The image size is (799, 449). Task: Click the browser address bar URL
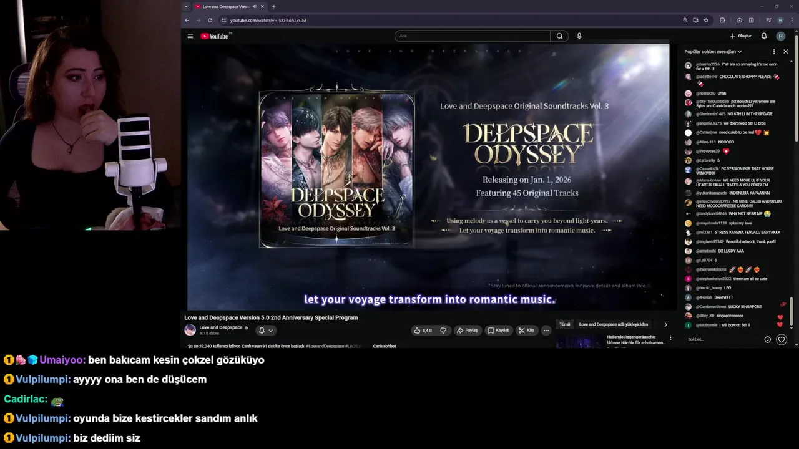pos(268,21)
